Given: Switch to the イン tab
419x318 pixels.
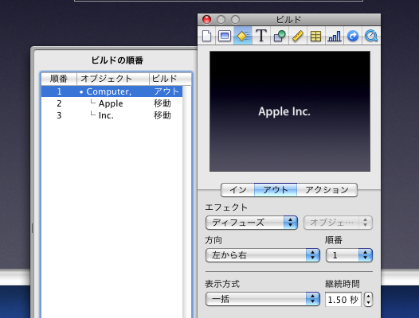Looking at the screenshot, I should click(x=238, y=190).
